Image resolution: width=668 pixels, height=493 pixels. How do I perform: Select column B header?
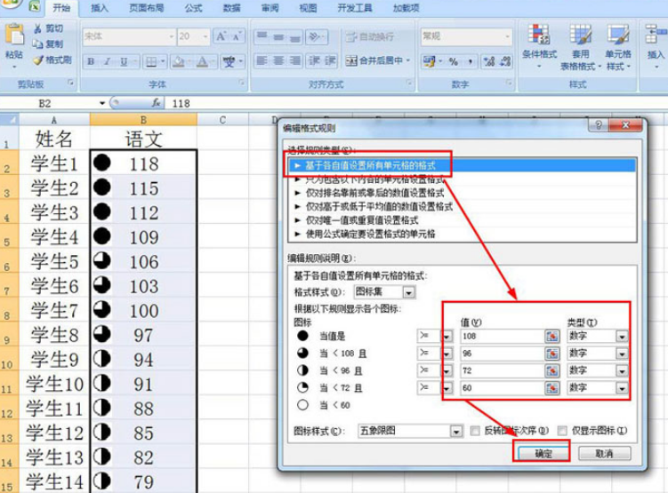[x=143, y=120]
